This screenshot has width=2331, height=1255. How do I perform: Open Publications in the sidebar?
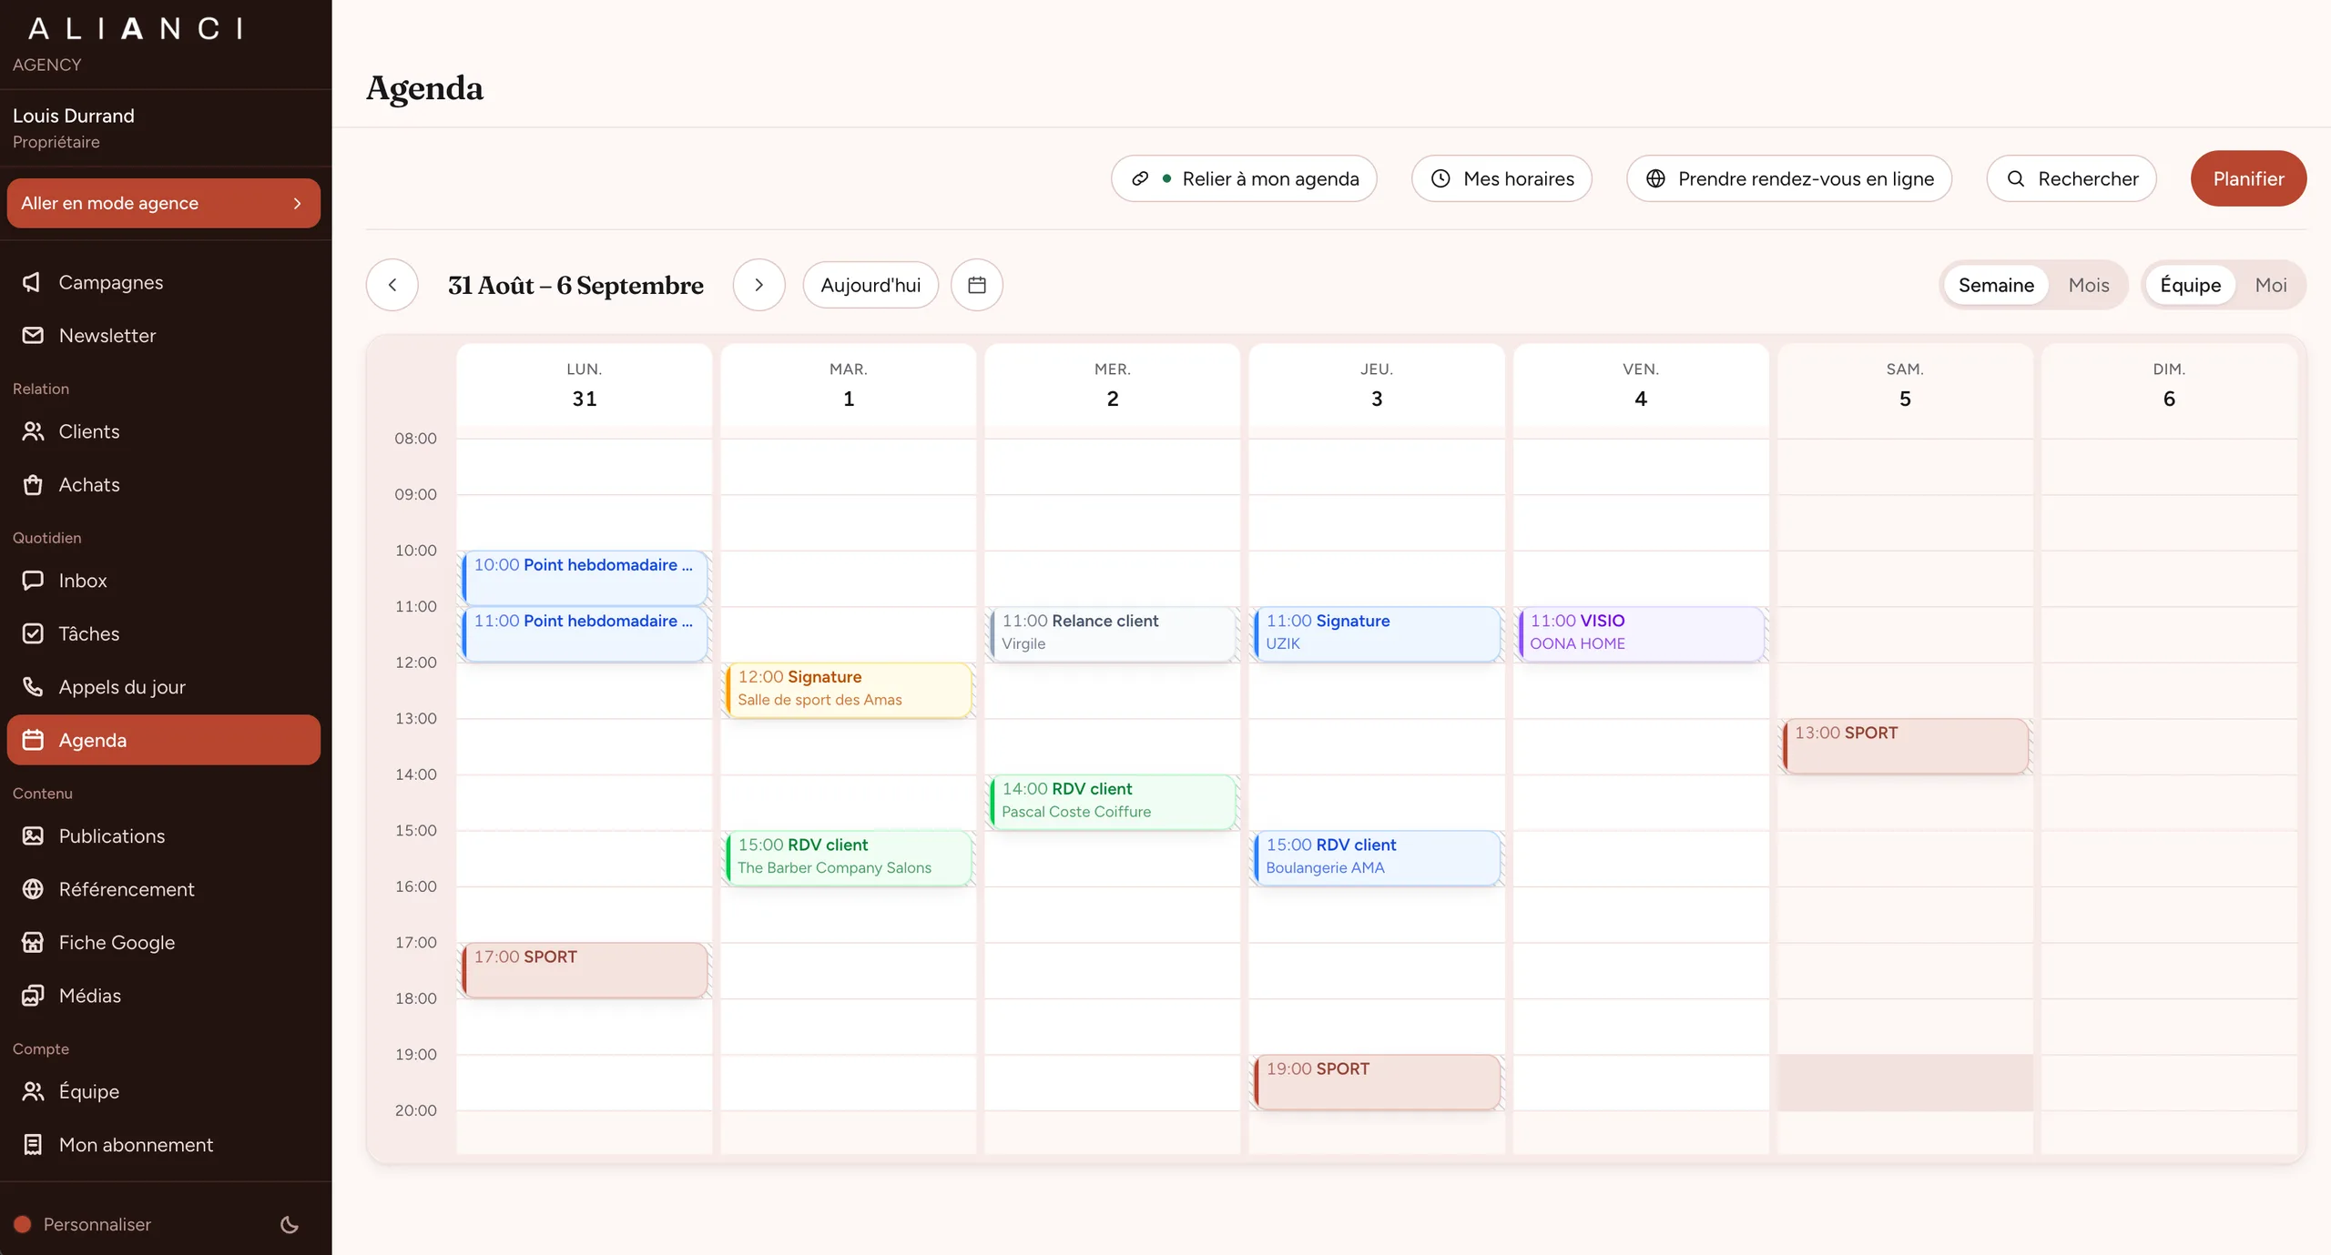point(164,836)
